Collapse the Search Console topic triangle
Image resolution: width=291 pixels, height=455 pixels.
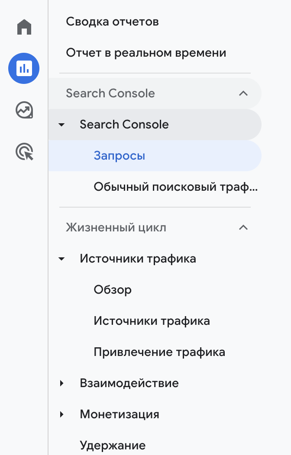pyautogui.click(x=61, y=125)
